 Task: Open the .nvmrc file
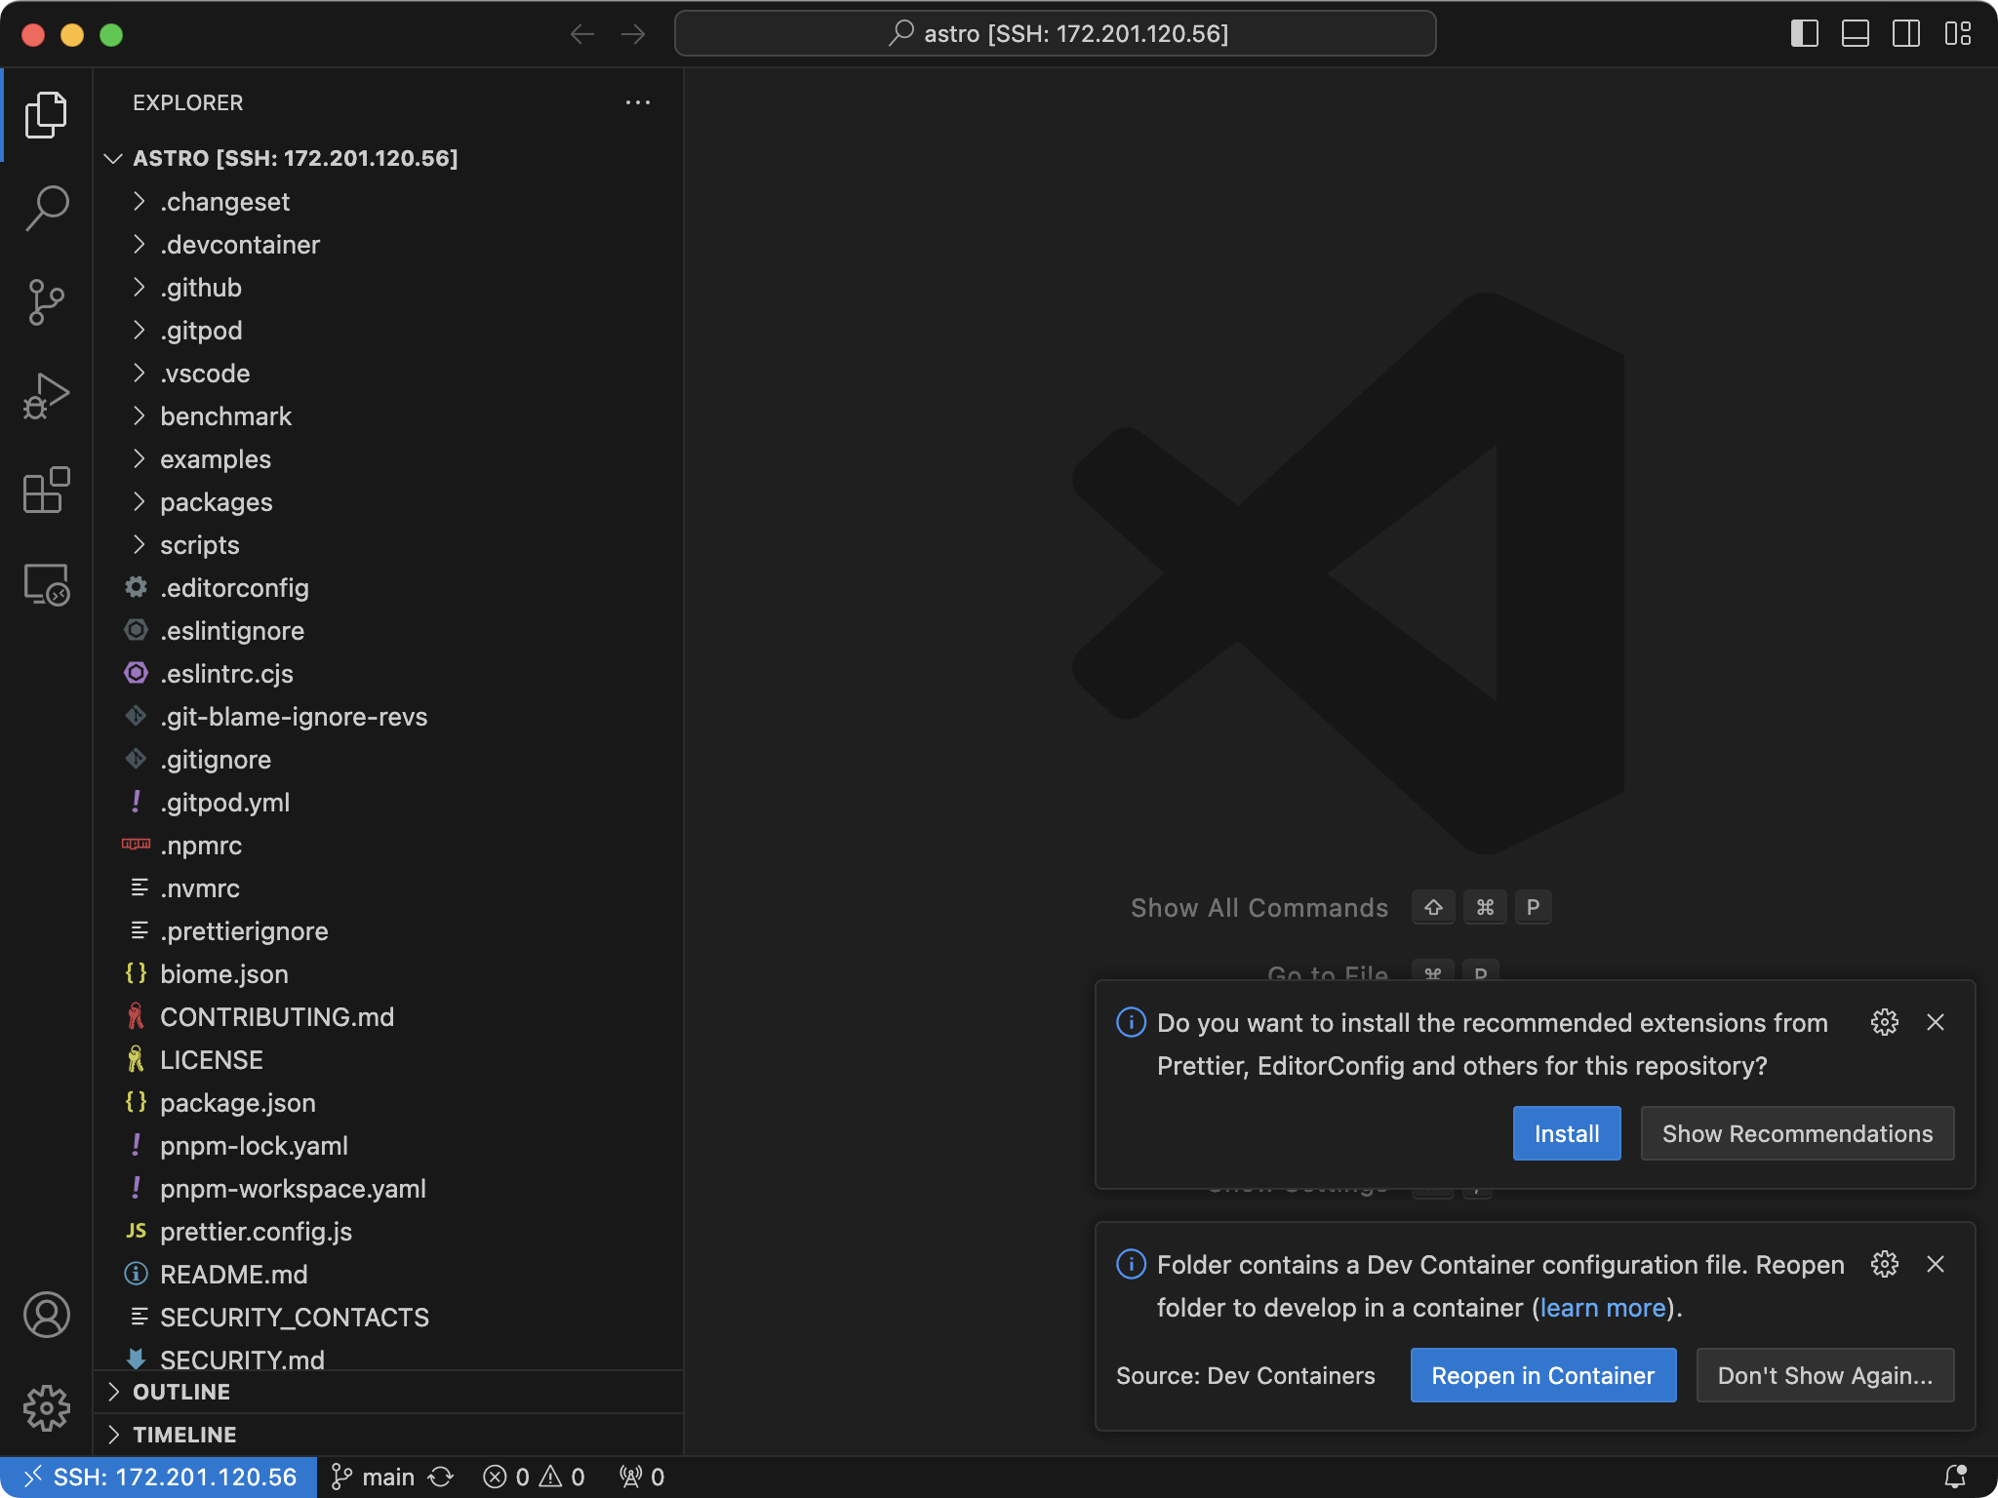click(388, 888)
